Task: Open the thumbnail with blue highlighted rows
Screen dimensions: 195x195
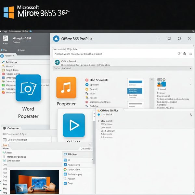Action: (x=136, y=88)
